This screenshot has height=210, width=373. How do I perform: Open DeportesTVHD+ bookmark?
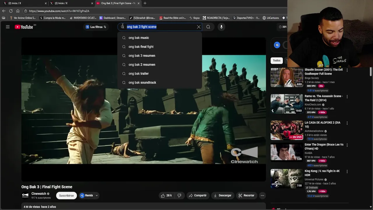246,18
